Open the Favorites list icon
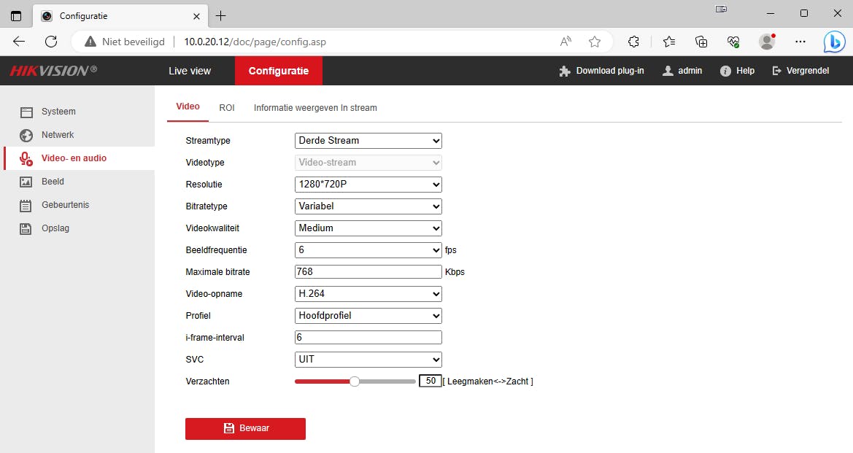 tap(669, 42)
